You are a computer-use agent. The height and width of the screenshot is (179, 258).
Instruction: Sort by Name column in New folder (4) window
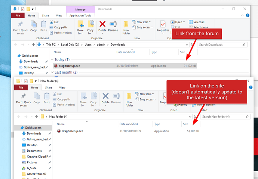(61, 124)
